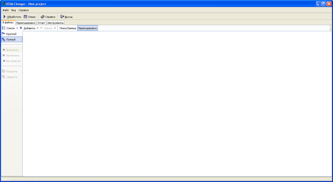Click the Свернуть label in sidebar
Viewport: 333px width, 182px height.
pos(12,77)
